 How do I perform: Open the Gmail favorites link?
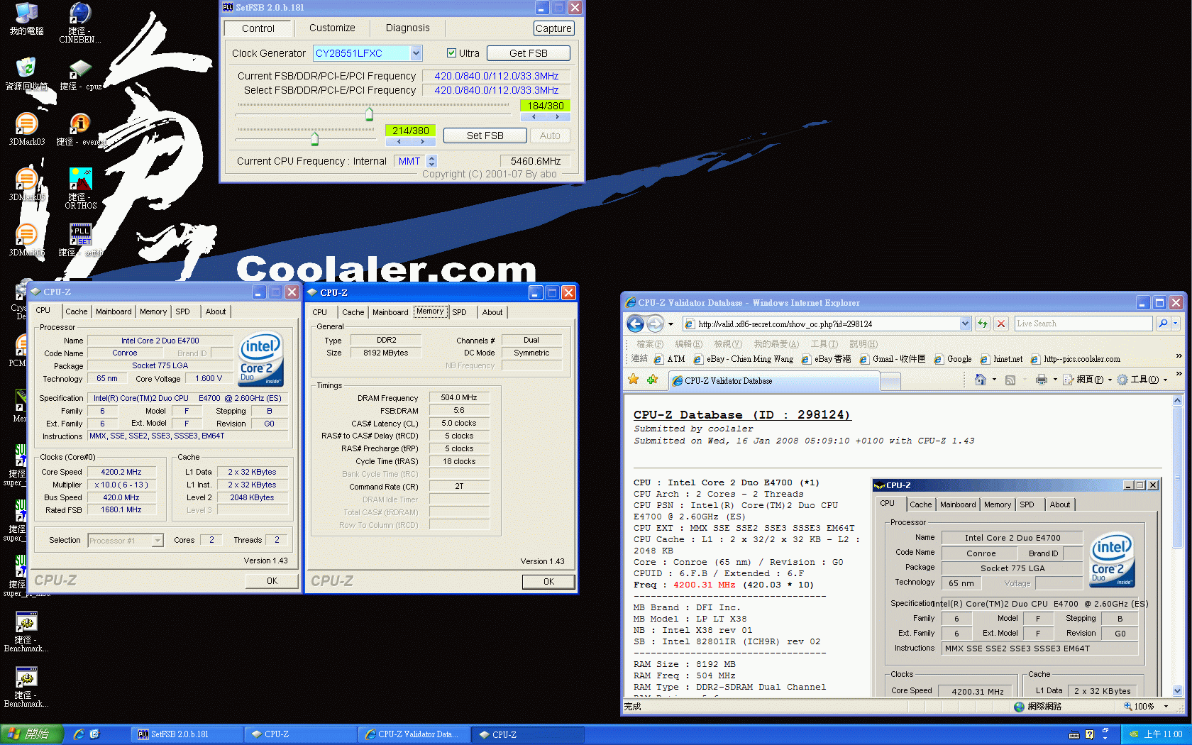[892, 359]
